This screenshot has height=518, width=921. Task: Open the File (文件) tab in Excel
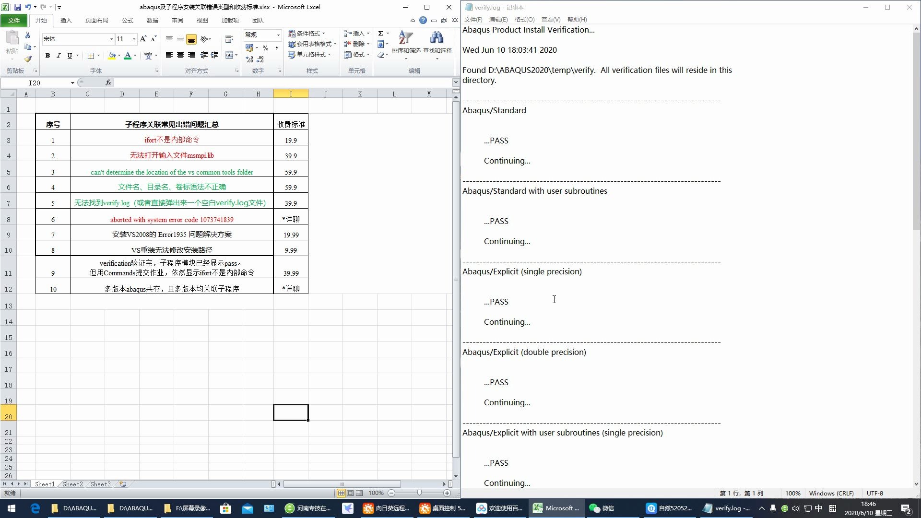14,20
